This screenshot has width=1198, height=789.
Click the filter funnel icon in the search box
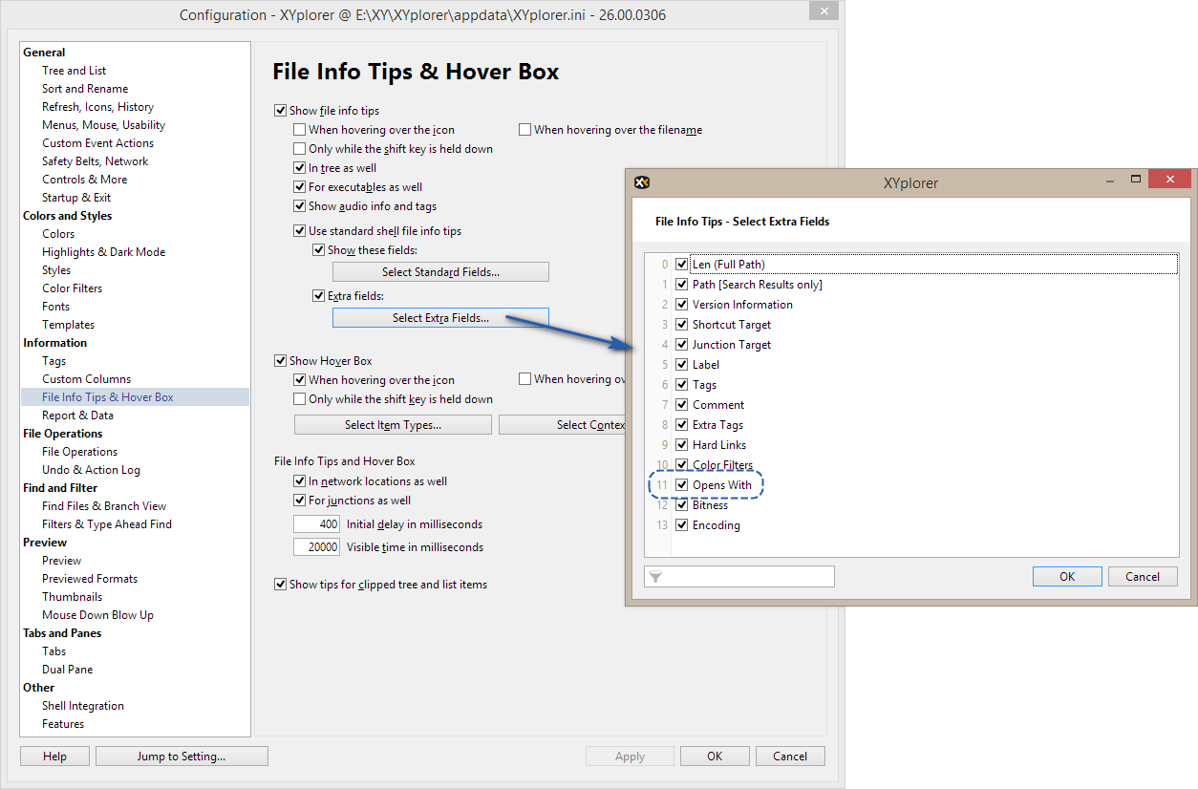click(655, 577)
